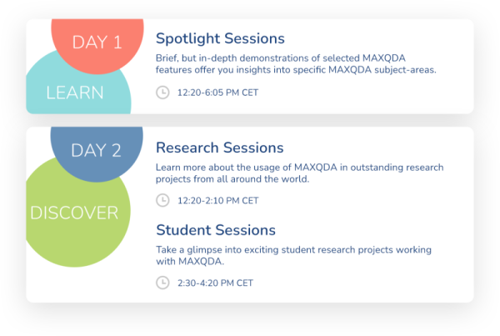Click the DAY 2 text label
This screenshot has width=500, height=336.
point(96,151)
